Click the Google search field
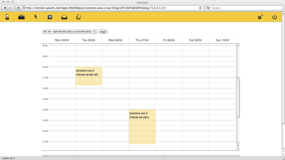The height and width of the screenshot is (160, 285). coord(244,8)
